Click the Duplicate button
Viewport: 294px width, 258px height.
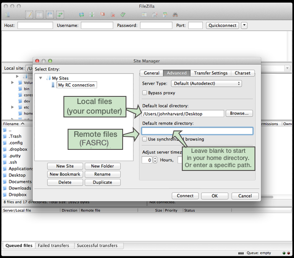pos(102,182)
